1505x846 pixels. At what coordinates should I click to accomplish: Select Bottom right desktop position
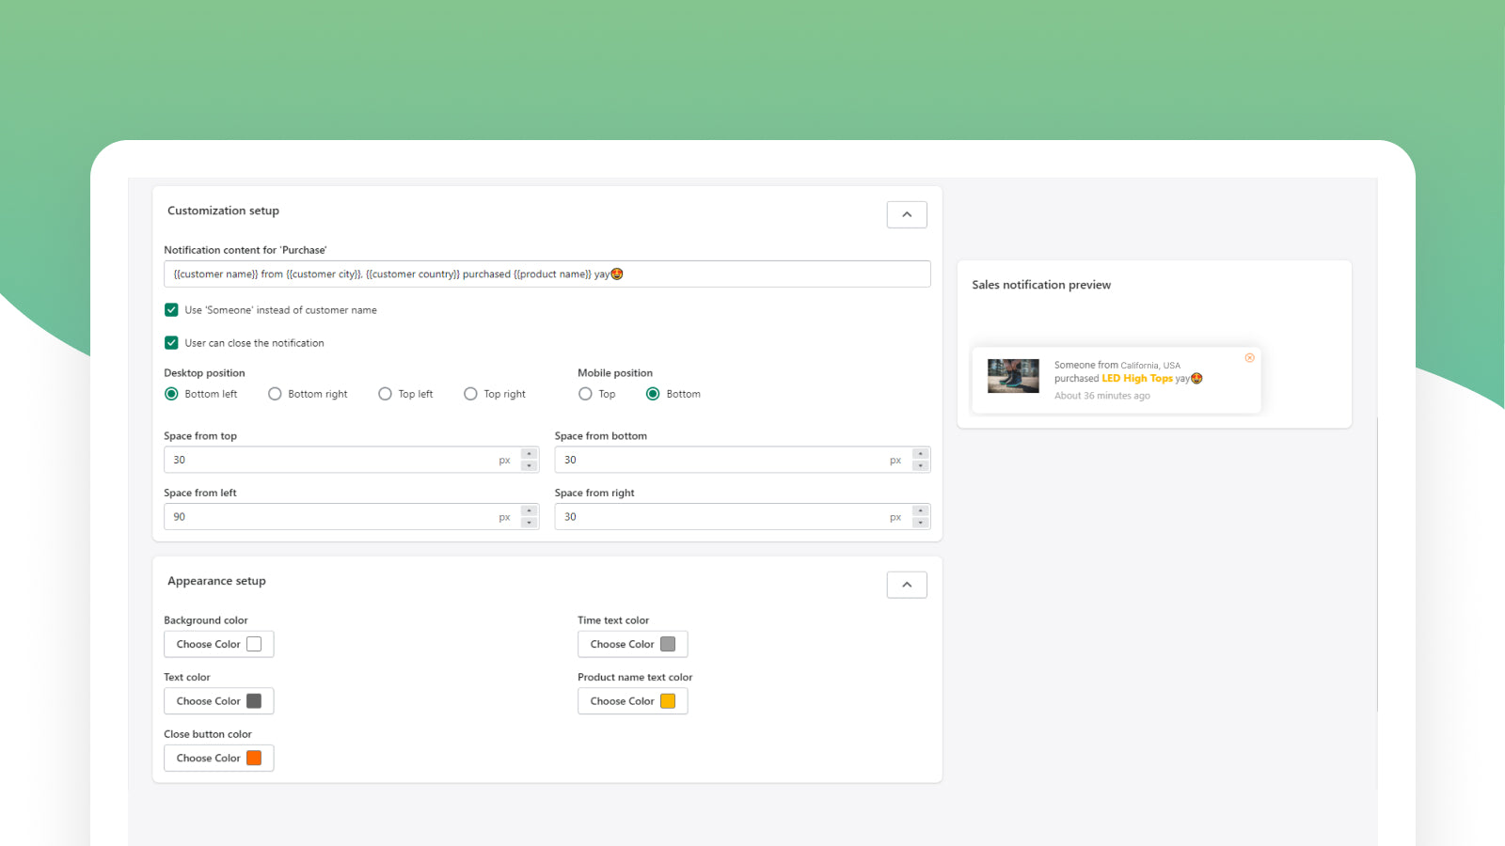tap(275, 394)
